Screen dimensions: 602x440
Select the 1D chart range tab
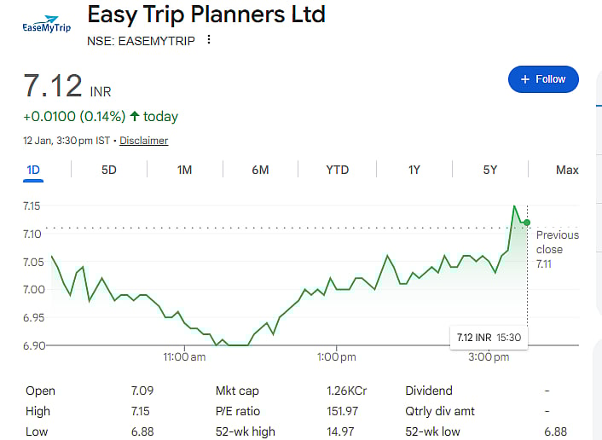[x=33, y=170]
